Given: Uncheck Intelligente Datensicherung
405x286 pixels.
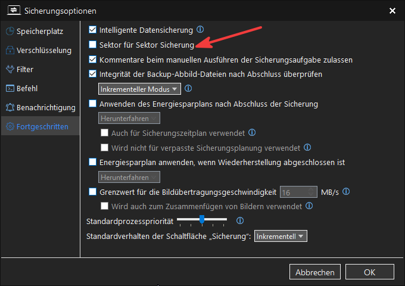Looking at the screenshot, I should [x=92, y=30].
